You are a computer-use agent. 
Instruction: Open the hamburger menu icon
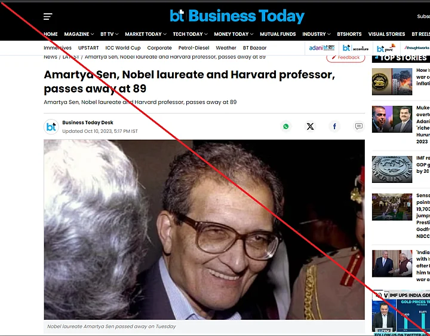(x=48, y=17)
